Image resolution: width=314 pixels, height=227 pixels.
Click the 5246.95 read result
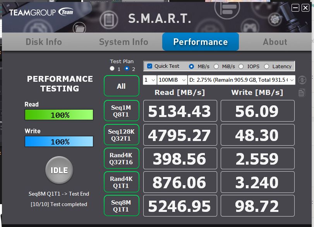coord(180,206)
